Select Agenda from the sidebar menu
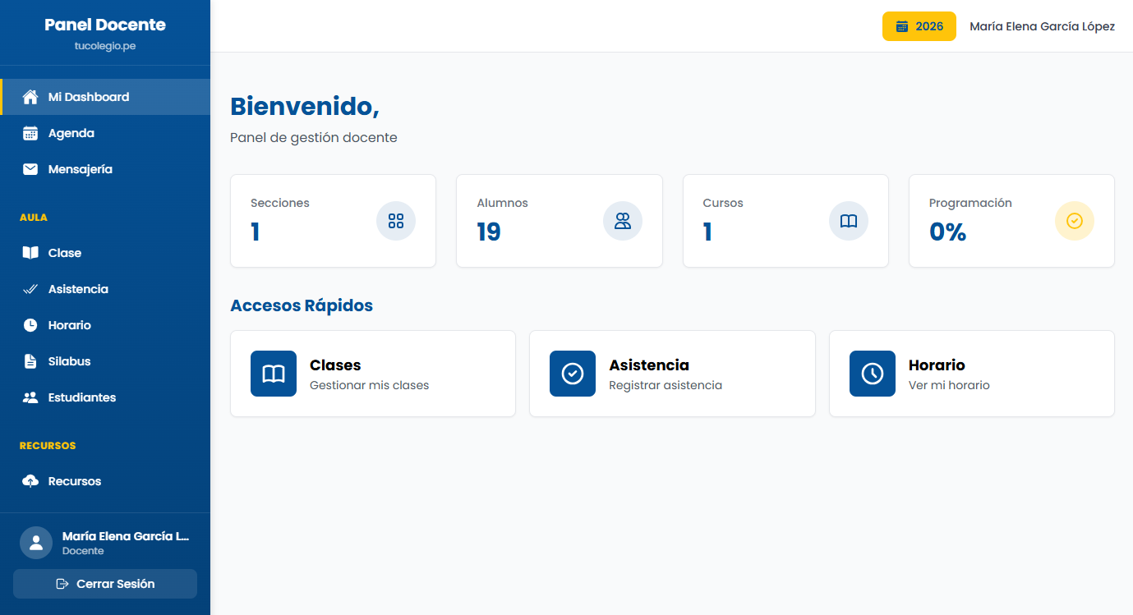The image size is (1133, 615). pos(70,132)
